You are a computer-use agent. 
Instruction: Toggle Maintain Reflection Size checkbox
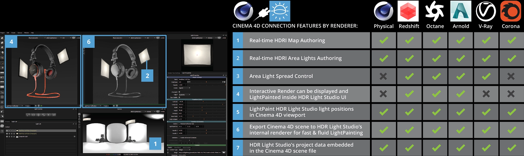click(179, 124)
